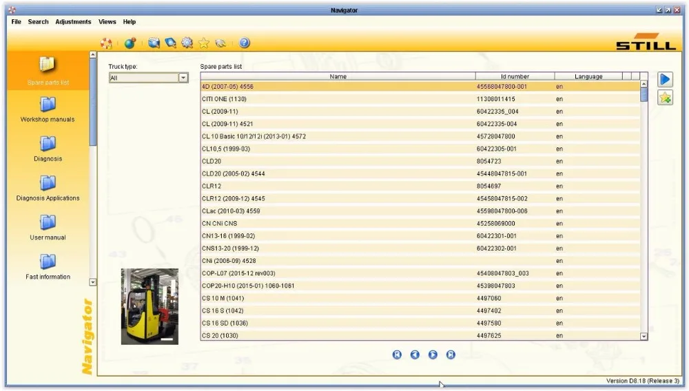Open the Adjustments menu
689x391 pixels.
coord(74,21)
